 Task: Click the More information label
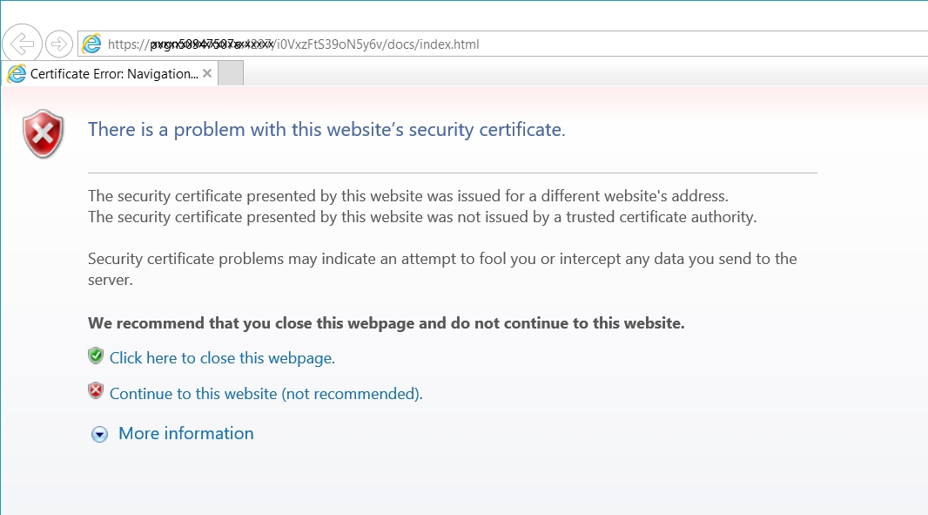[185, 433]
